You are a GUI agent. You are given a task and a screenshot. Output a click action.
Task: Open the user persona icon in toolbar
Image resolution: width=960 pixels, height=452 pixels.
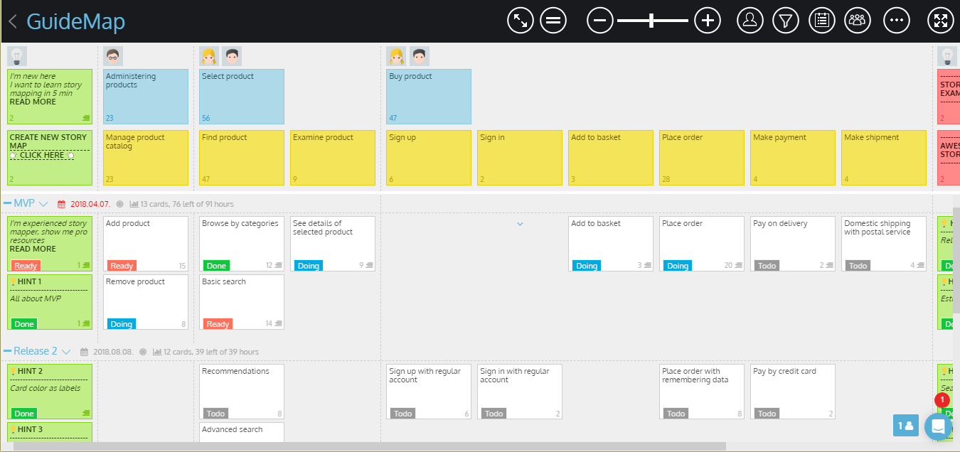point(750,21)
